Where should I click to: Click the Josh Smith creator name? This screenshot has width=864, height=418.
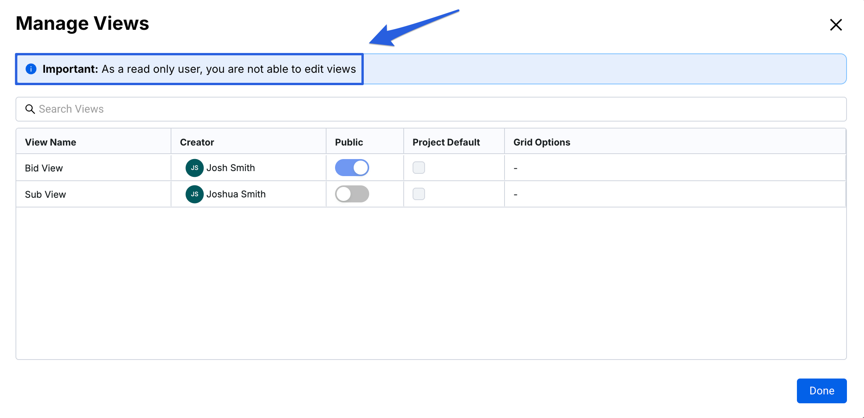pos(230,168)
